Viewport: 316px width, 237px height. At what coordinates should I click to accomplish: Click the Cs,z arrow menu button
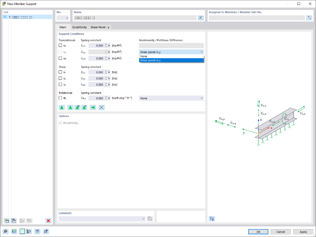pyautogui.click(x=109, y=85)
